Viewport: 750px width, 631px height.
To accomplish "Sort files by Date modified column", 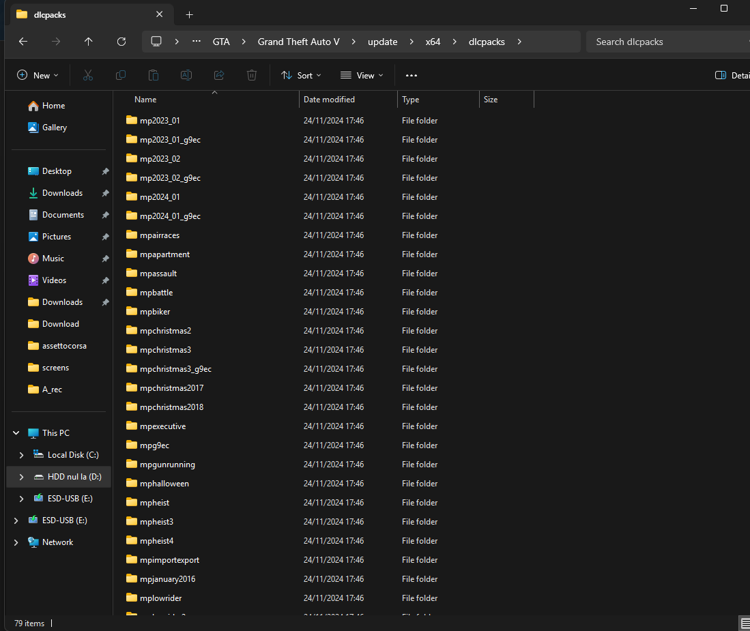I will click(x=329, y=100).
